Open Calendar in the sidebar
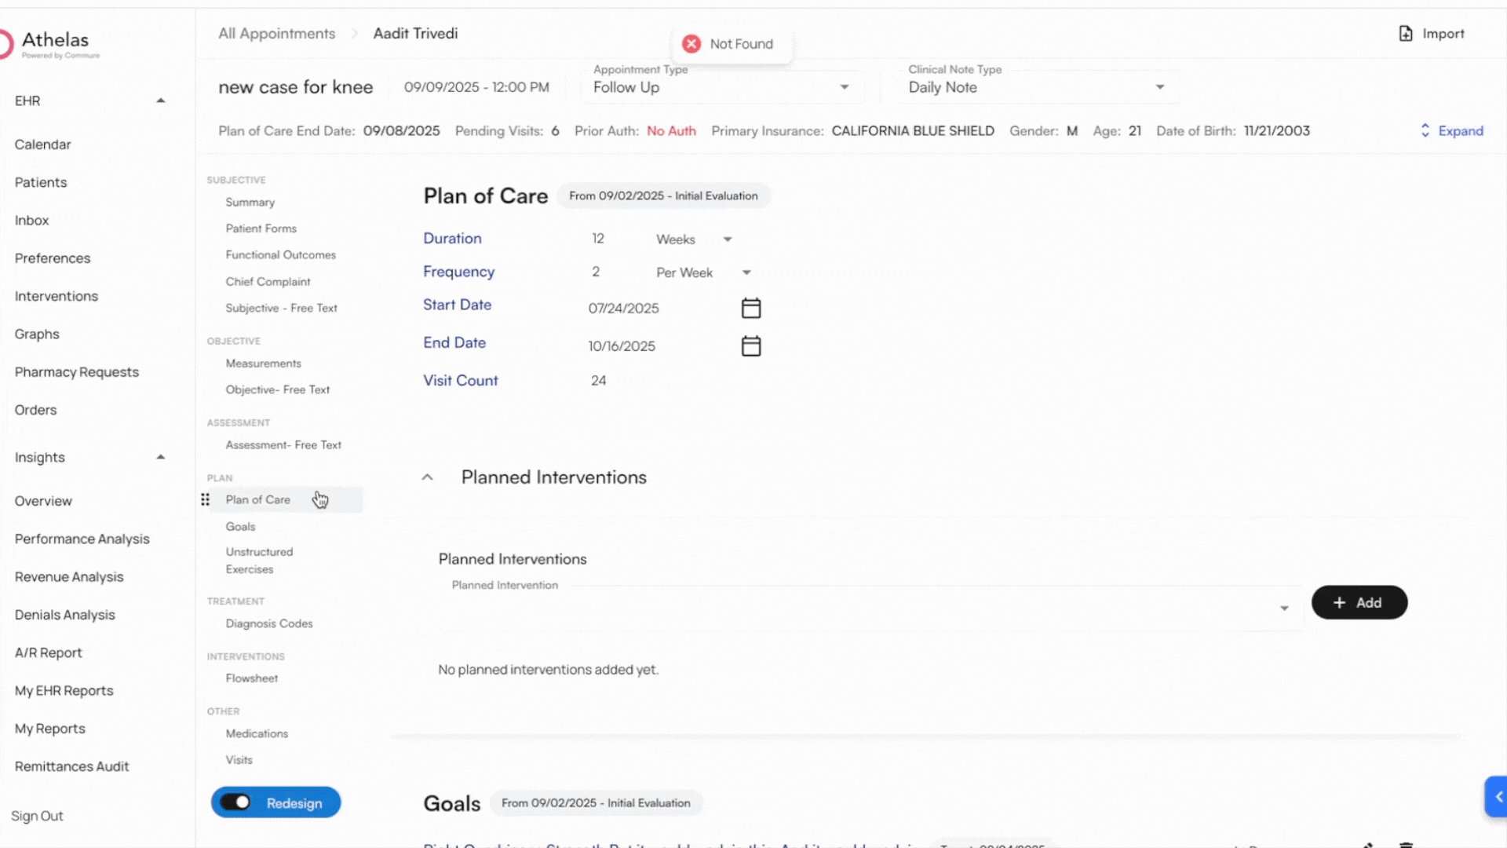 click(x=42, y=144)
